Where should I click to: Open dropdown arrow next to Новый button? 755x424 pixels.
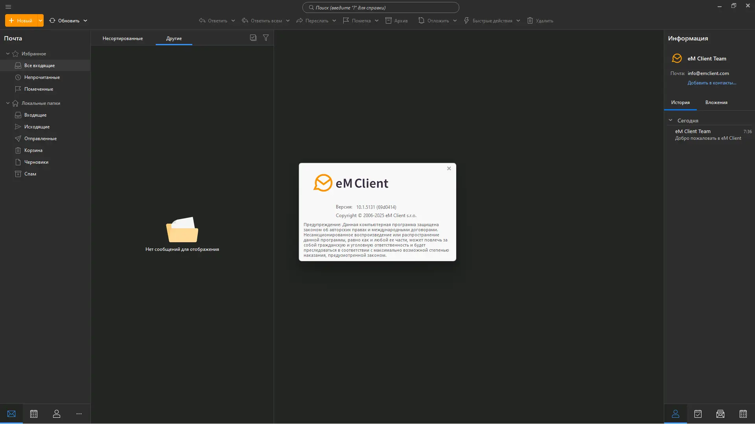(x=40, y=20)
